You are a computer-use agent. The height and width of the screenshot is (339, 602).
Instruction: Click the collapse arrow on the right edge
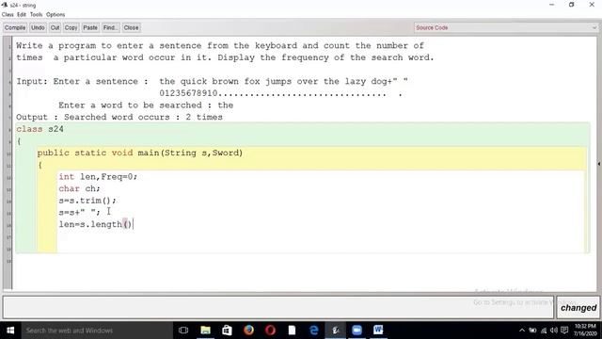click(x=599, y=164)
